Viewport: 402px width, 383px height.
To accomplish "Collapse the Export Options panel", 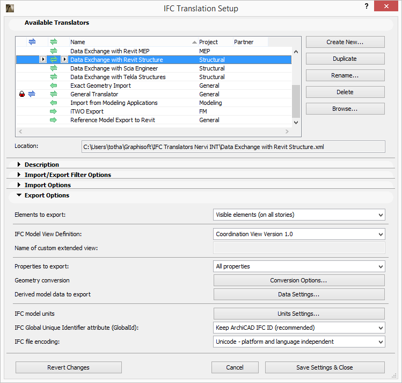I will pyautogui.click(x=19, y=195).
